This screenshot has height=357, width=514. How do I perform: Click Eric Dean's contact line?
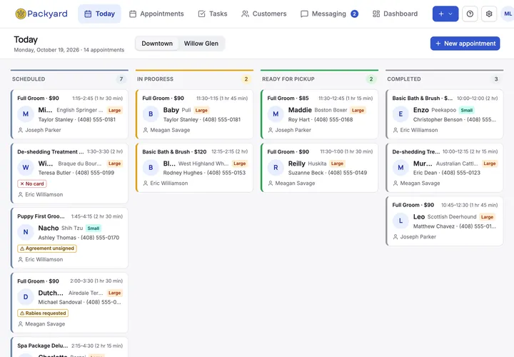tap(446, 173)
